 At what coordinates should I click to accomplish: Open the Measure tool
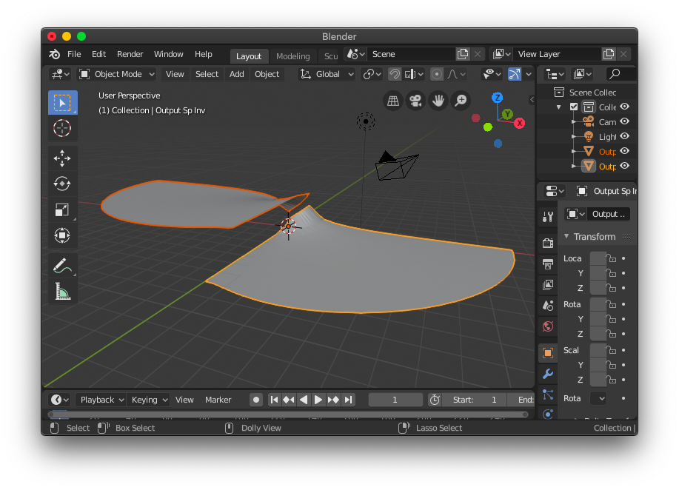pyautogui.click(x=62, y=291)
